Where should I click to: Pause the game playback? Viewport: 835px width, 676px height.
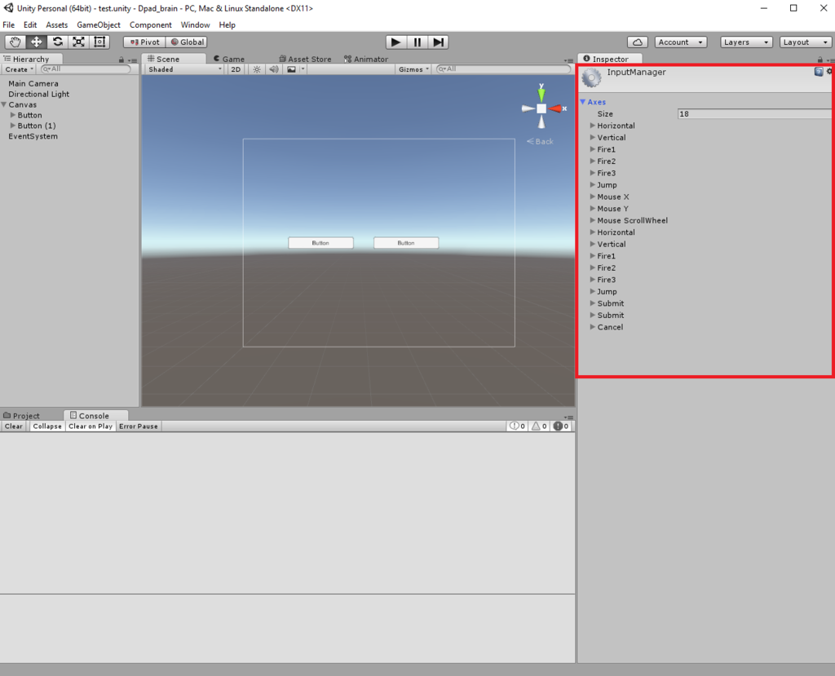pos(417,42)
